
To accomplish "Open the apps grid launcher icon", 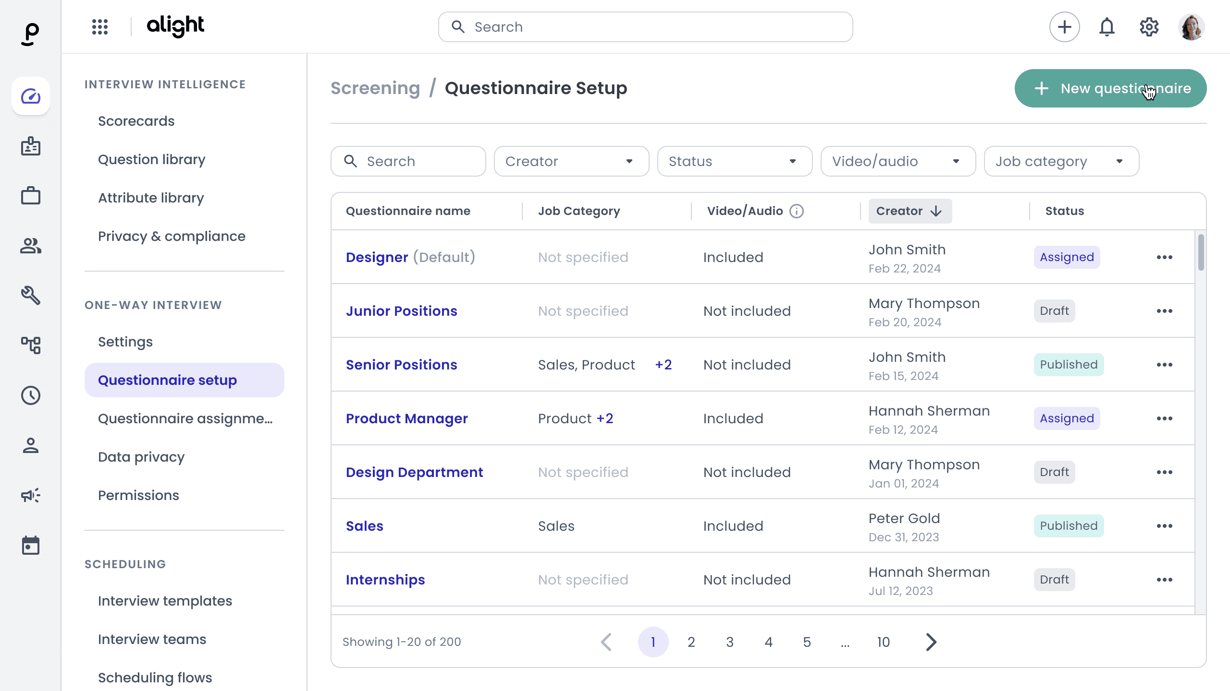I will pos(100,27).
